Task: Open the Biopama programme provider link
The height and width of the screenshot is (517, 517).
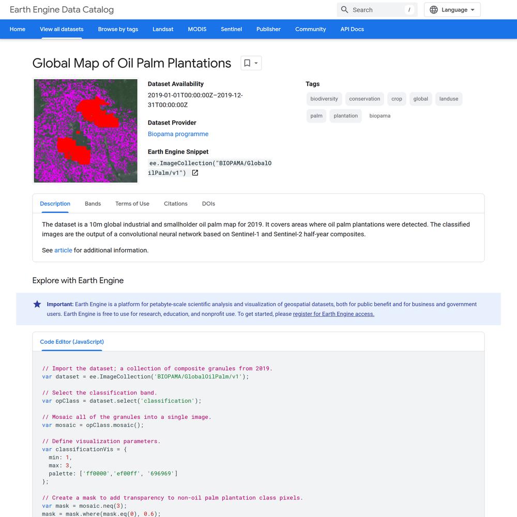Action: click(178, 134)
